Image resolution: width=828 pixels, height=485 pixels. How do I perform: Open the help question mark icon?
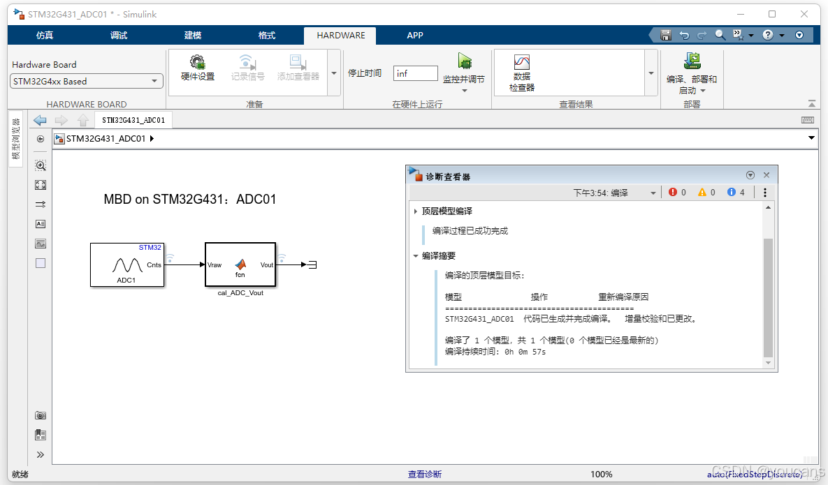[x=768, y=35]
